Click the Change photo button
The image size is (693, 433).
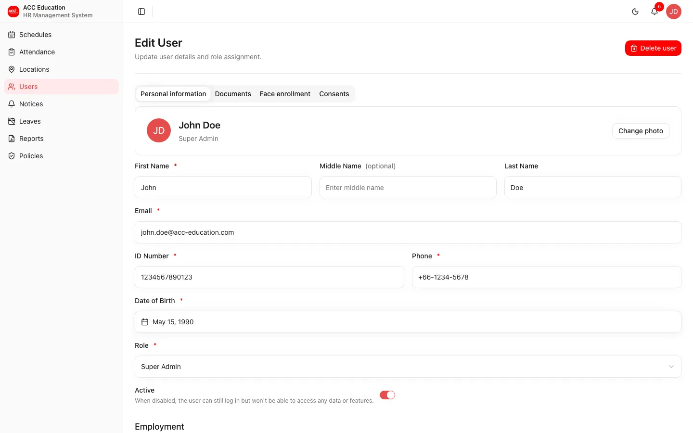(641, 131)
